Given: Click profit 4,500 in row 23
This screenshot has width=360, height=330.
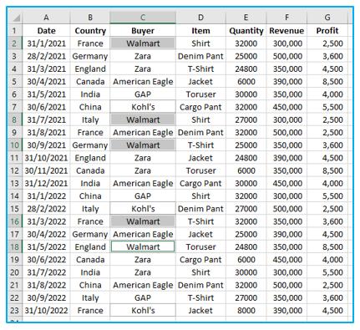Looking at the screenshot, I should [327, 311].
